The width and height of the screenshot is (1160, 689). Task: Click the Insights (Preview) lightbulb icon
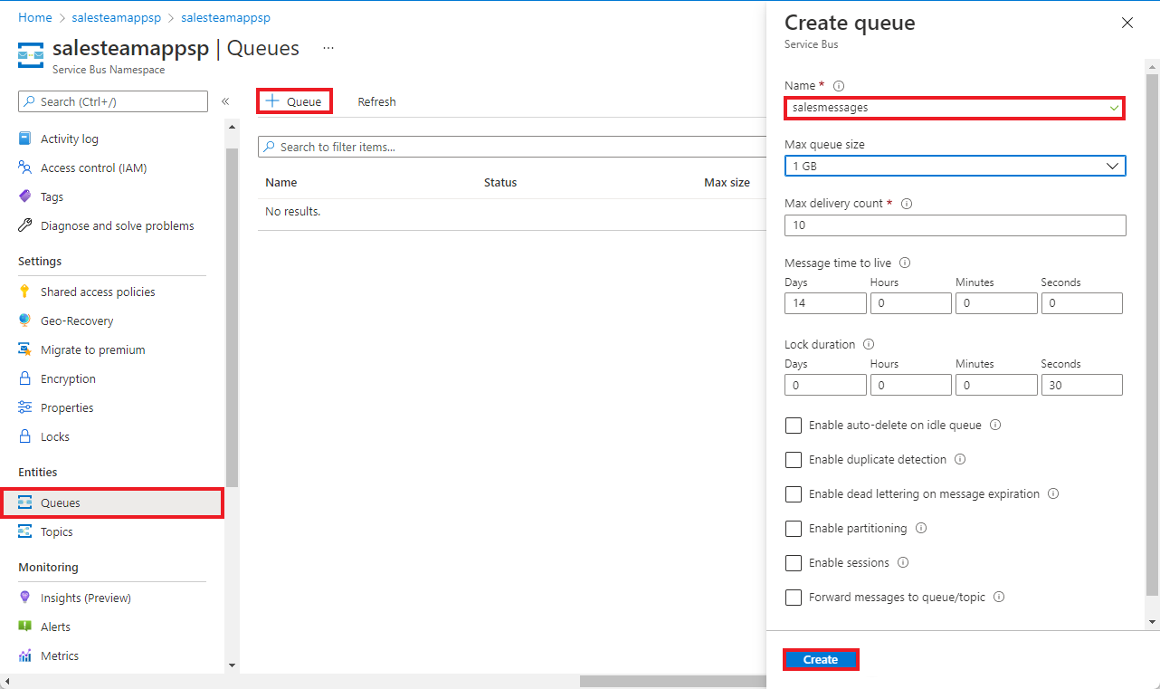[25, 598]
